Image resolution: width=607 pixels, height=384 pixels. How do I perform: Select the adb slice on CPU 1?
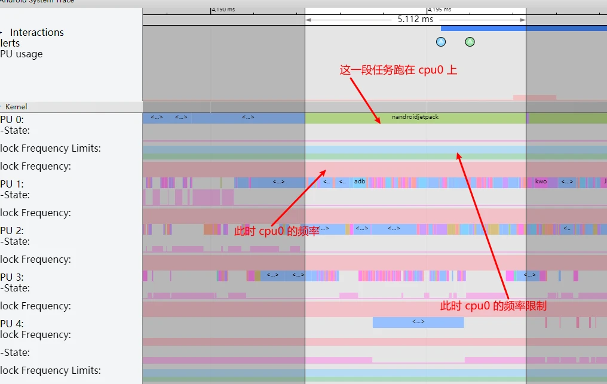click(x=358, y=182)
